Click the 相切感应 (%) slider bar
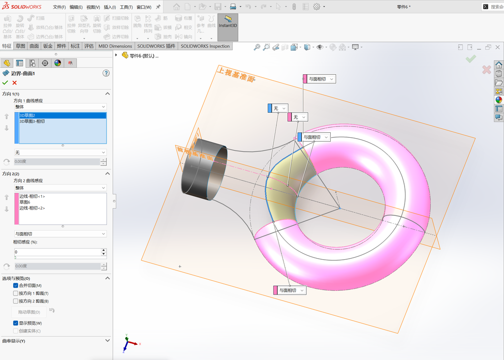 point(61,258)
